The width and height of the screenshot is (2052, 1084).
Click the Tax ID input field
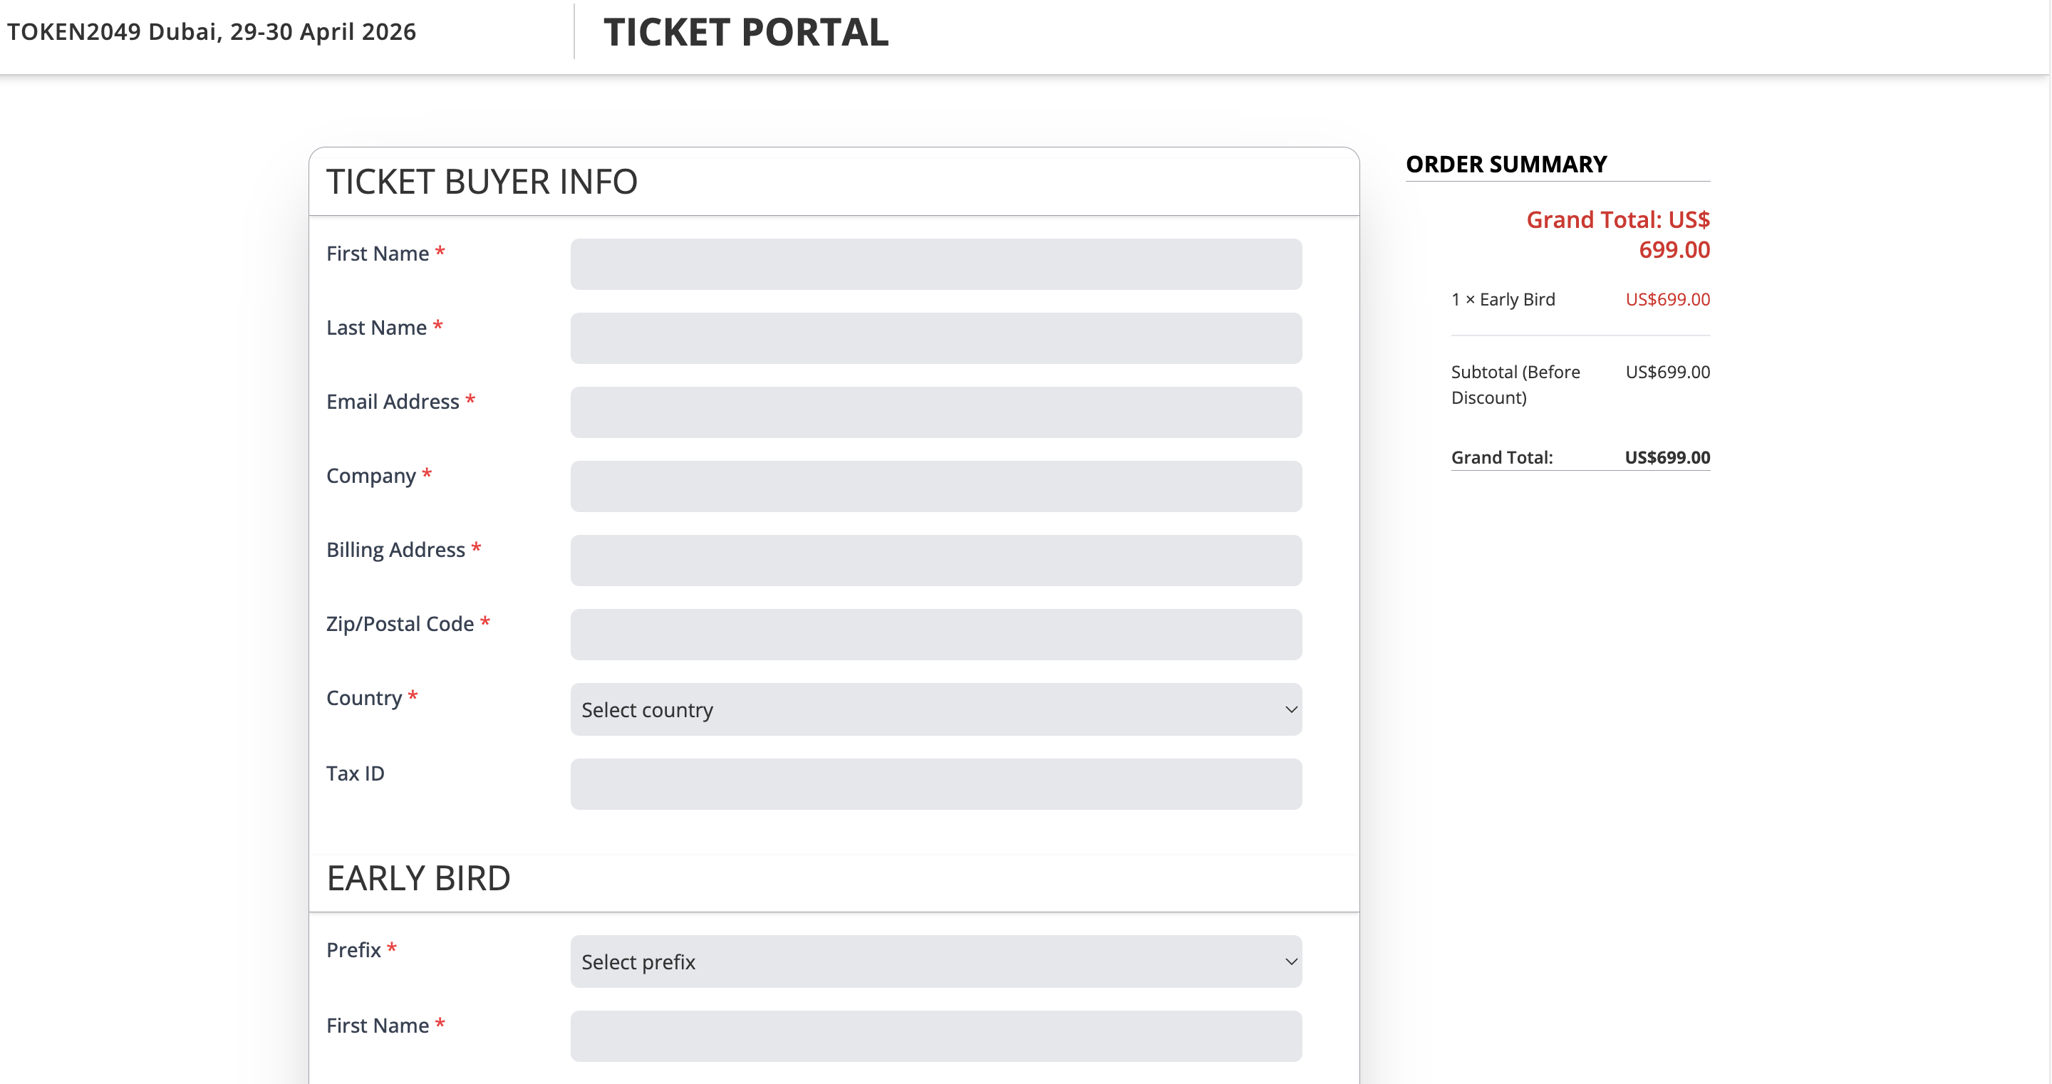point(936,783)
